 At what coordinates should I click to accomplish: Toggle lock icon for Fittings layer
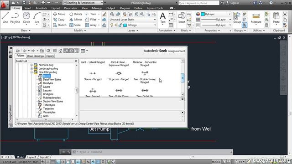120,25
